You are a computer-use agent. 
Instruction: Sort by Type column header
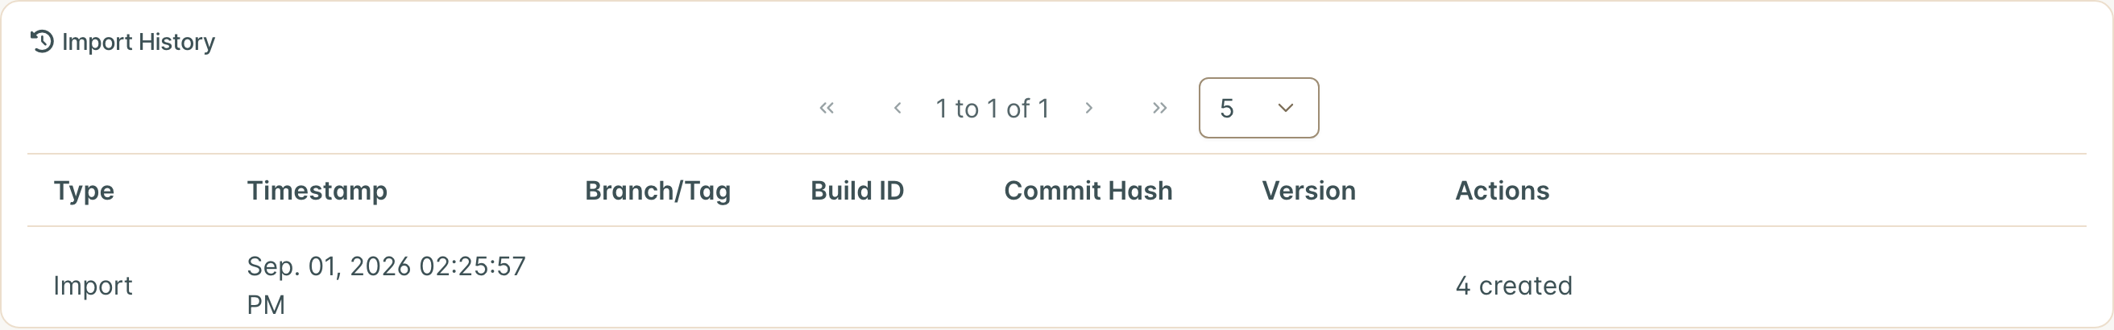[x=84, y=191]
